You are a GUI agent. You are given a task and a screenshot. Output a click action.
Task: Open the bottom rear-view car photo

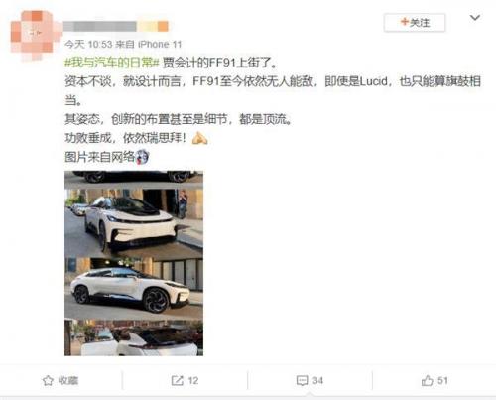(134, 337)
